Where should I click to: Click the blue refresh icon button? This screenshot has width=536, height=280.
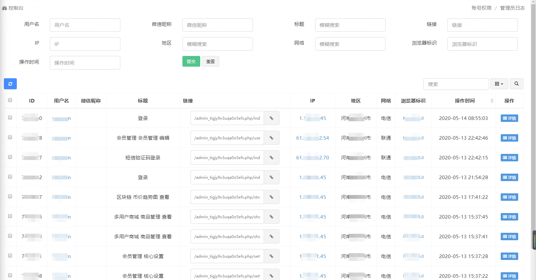click(x=10, y=84)
